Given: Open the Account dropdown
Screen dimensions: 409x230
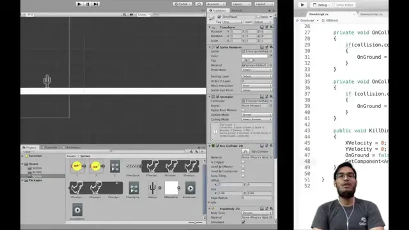Looking at the screenshot, I should [x=216, y=4].
